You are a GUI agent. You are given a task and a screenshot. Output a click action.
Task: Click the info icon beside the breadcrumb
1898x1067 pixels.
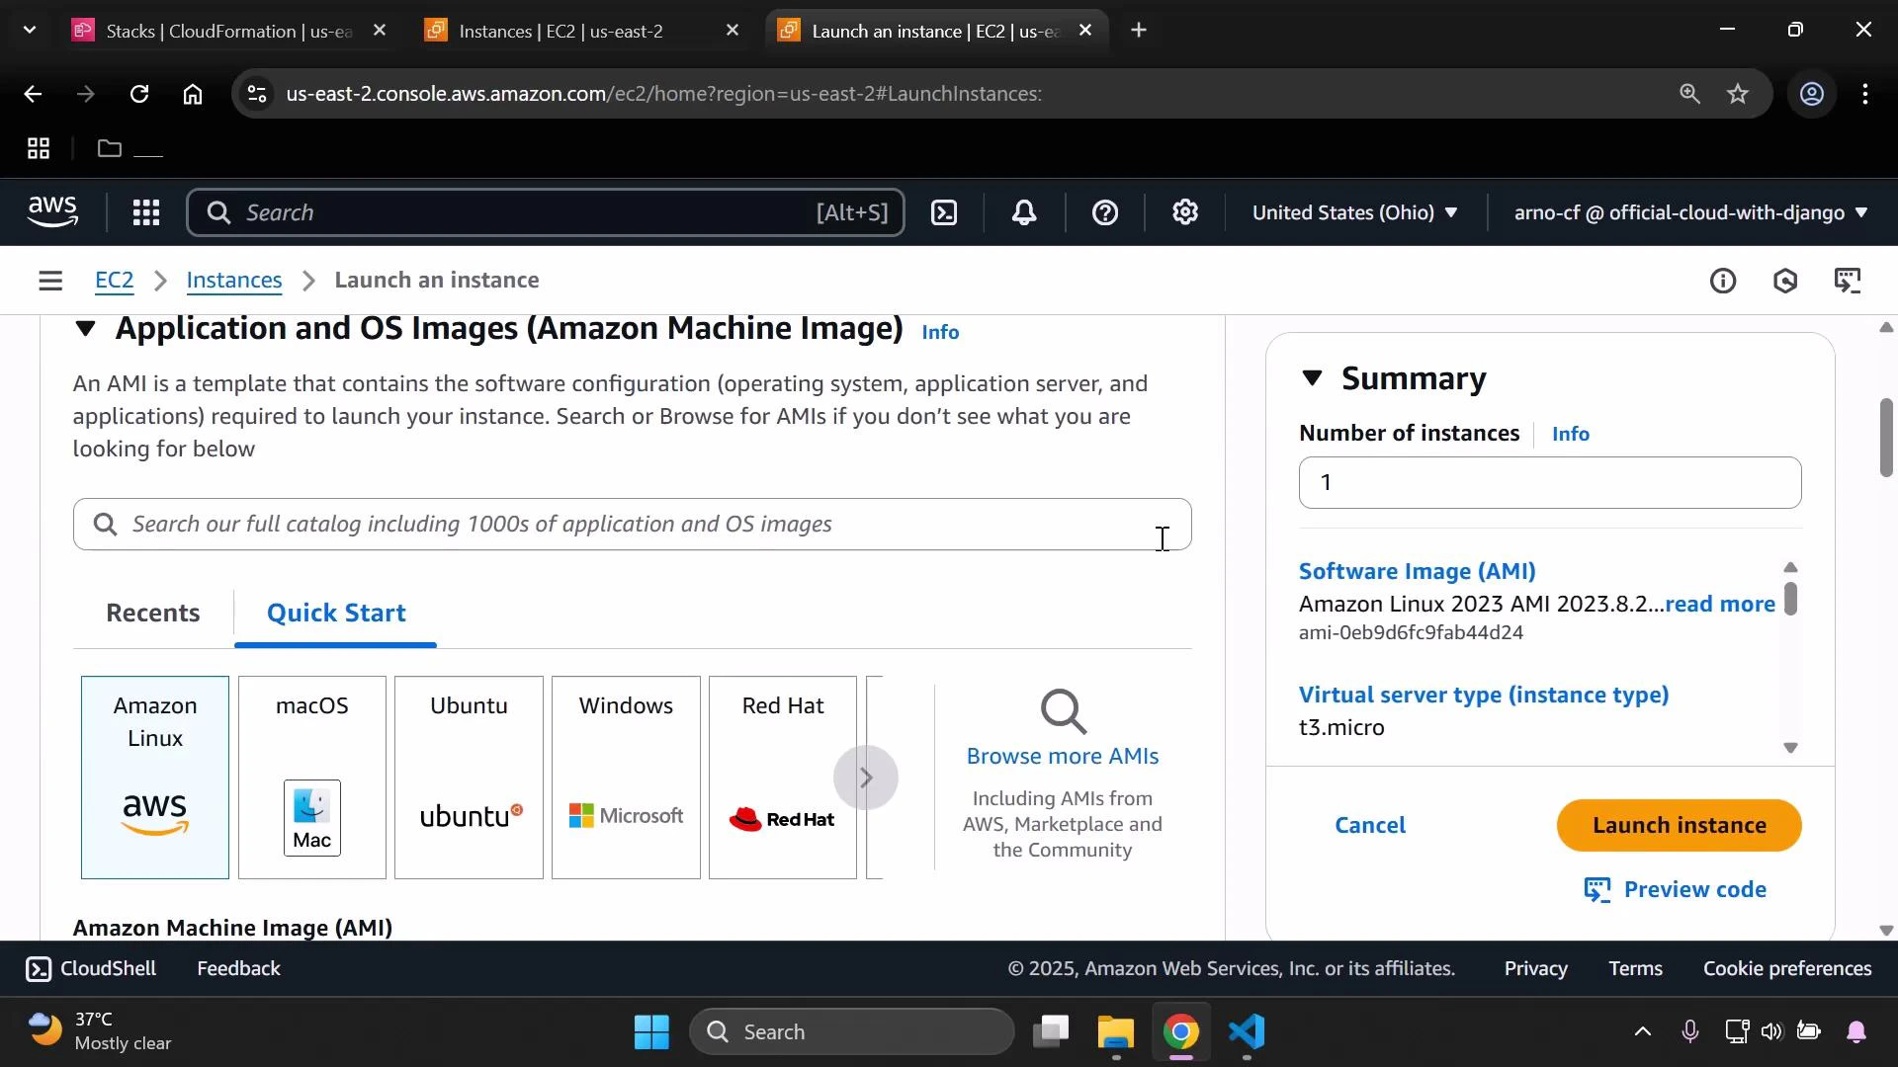[1723, 281]
